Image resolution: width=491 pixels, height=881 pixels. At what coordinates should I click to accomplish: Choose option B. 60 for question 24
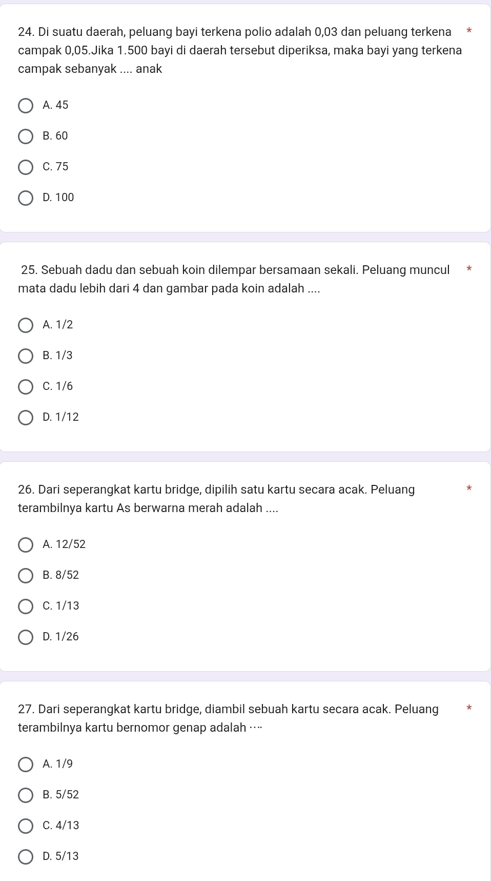tap(26, 136)
